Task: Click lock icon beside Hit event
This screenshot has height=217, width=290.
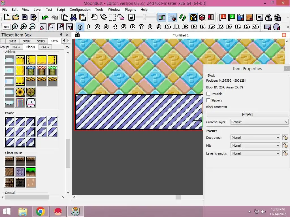Action: point(285,146)
